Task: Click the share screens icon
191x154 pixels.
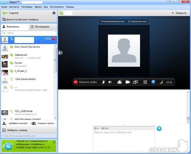Action: [x=135, y=82]
